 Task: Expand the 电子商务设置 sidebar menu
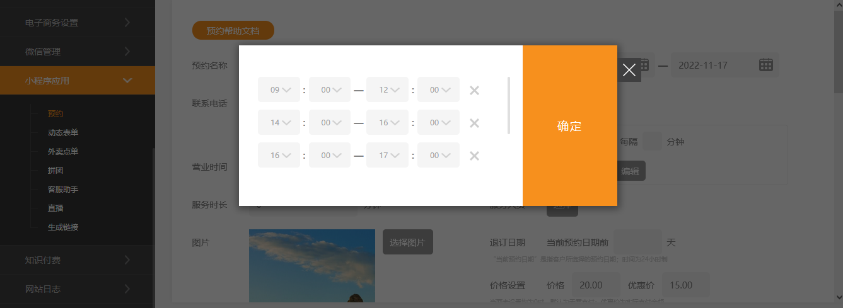pyautogui.click(x=77, y=23)
